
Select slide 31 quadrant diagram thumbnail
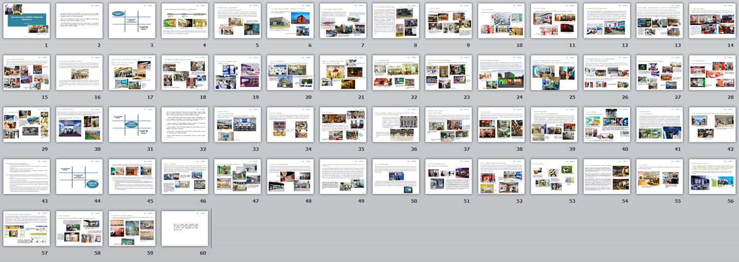point(132,125)
